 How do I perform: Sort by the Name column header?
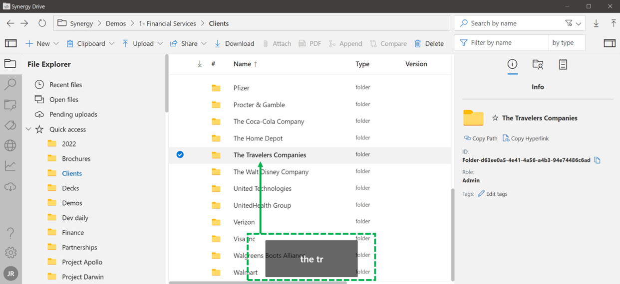[x=245, y=64]
